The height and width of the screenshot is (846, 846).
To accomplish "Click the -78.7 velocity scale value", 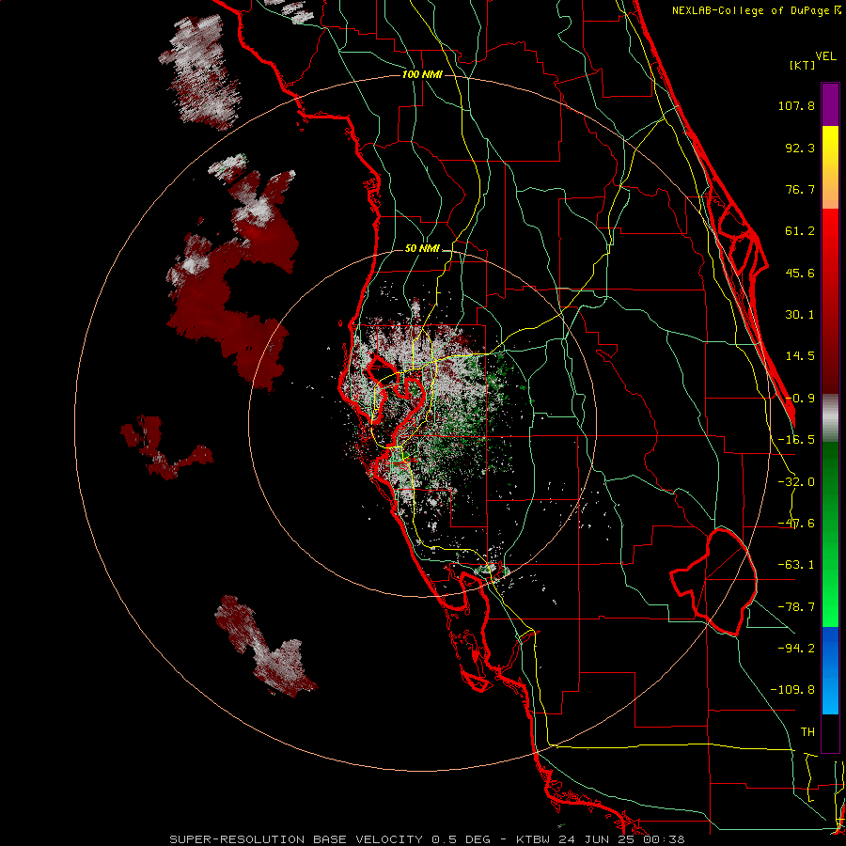I will pyautogui.click(x=796, y=607).
